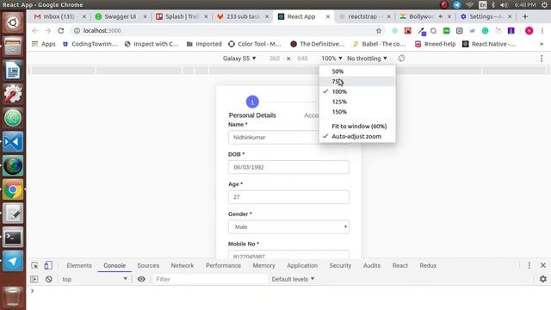Viewport: 551px width, 310px height.
Task: Close the DevTools panel
Action: 543,265
